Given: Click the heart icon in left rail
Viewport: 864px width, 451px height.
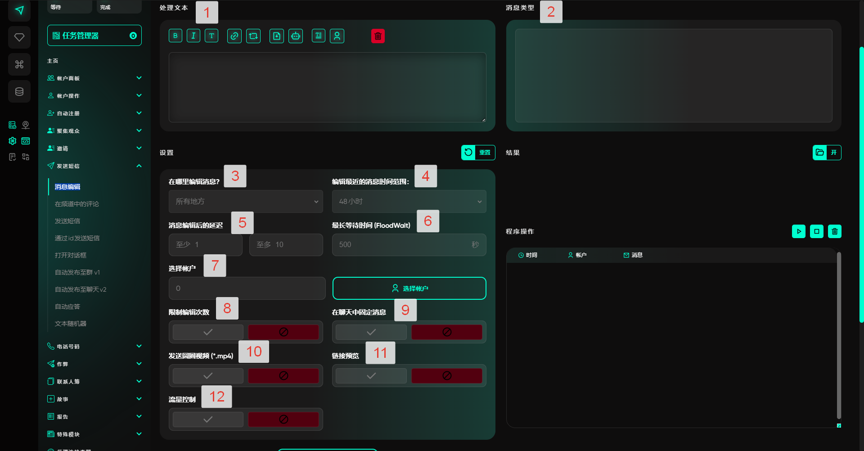Looking at the screenshot, I should point(19,37).
